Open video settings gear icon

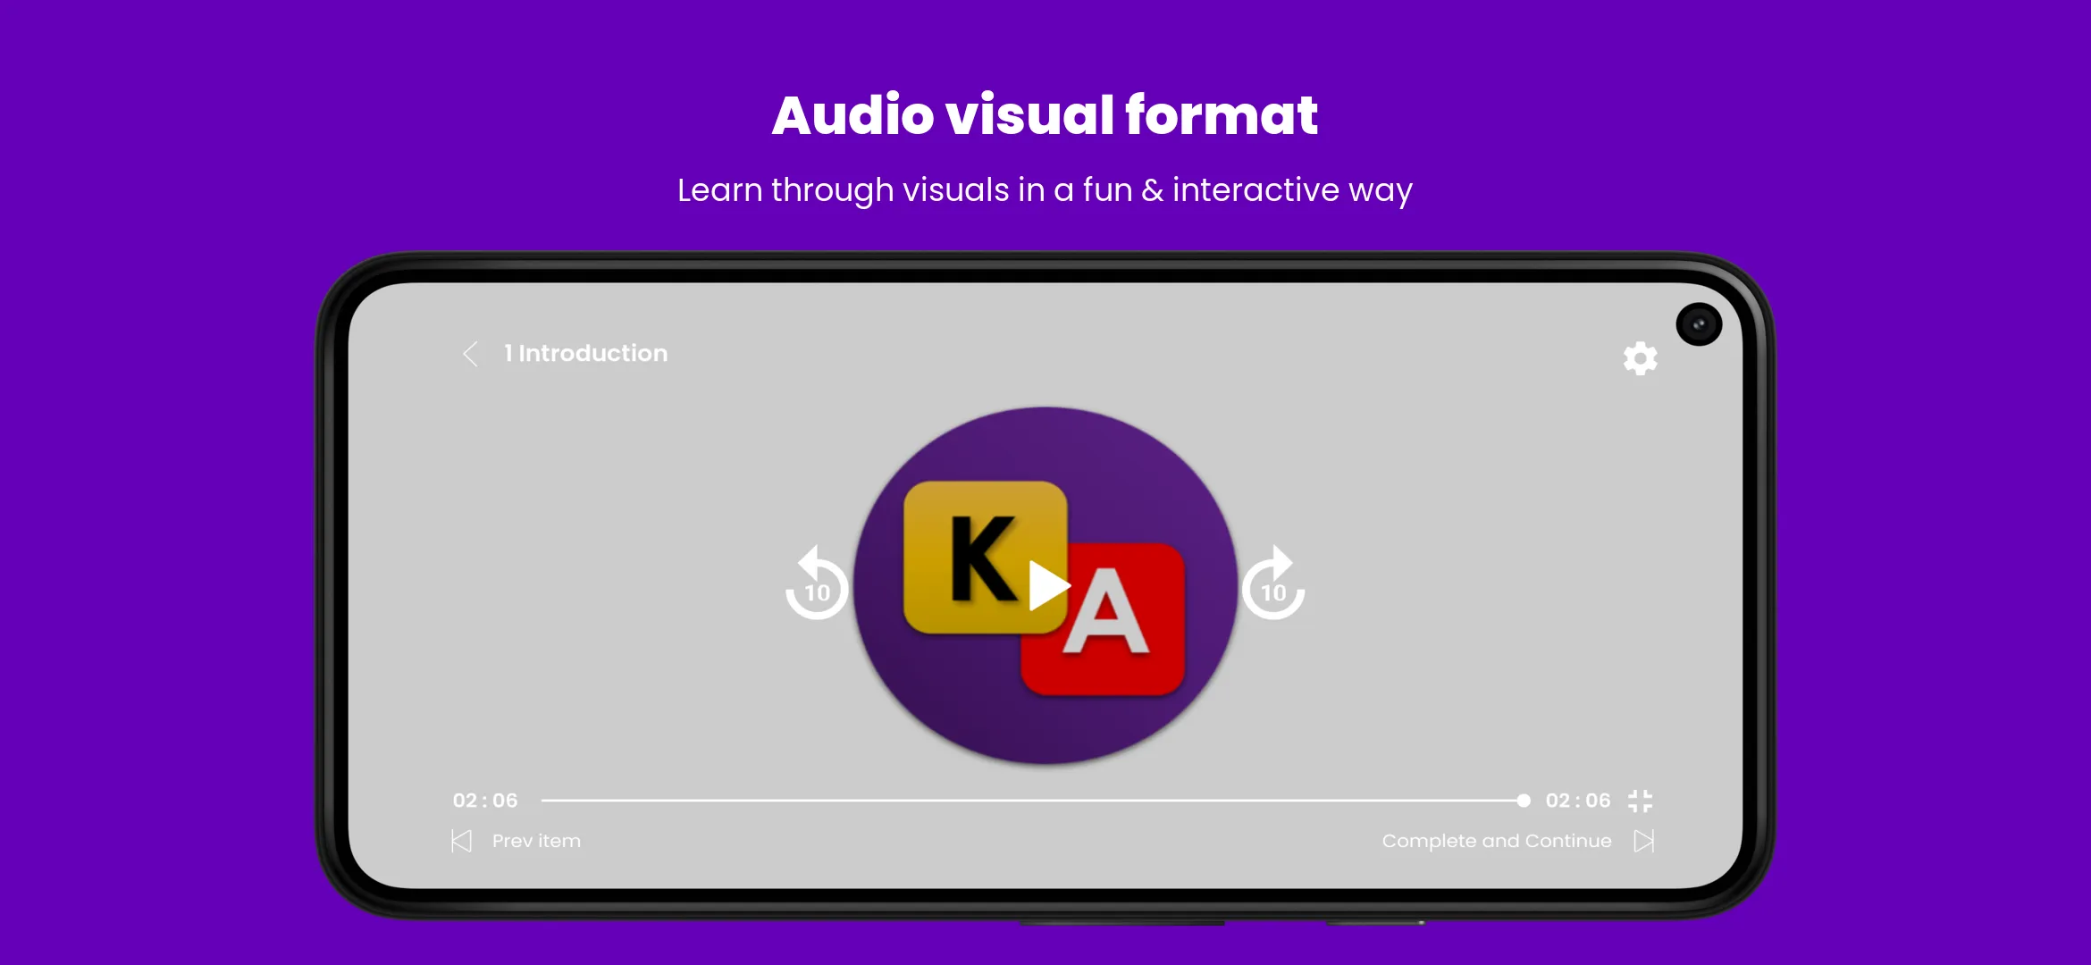pos(1640,358)
